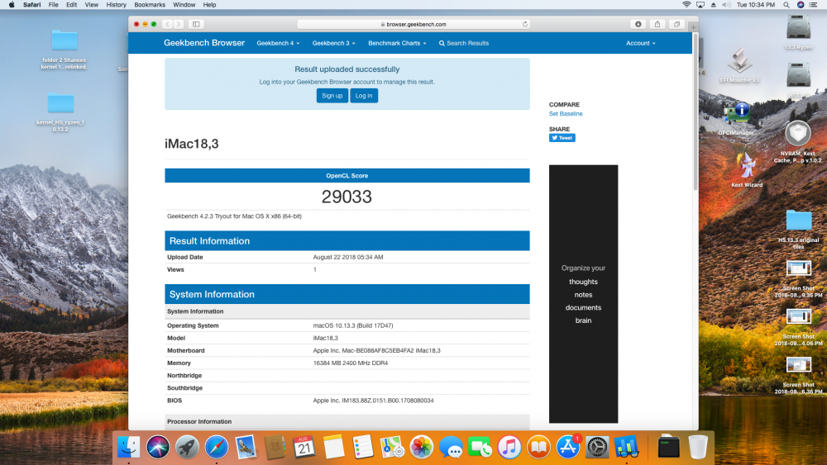The image size is (827, 465).
Task: Expand the Geekbench 3 dropdown
Action: (x=334, y=43)
